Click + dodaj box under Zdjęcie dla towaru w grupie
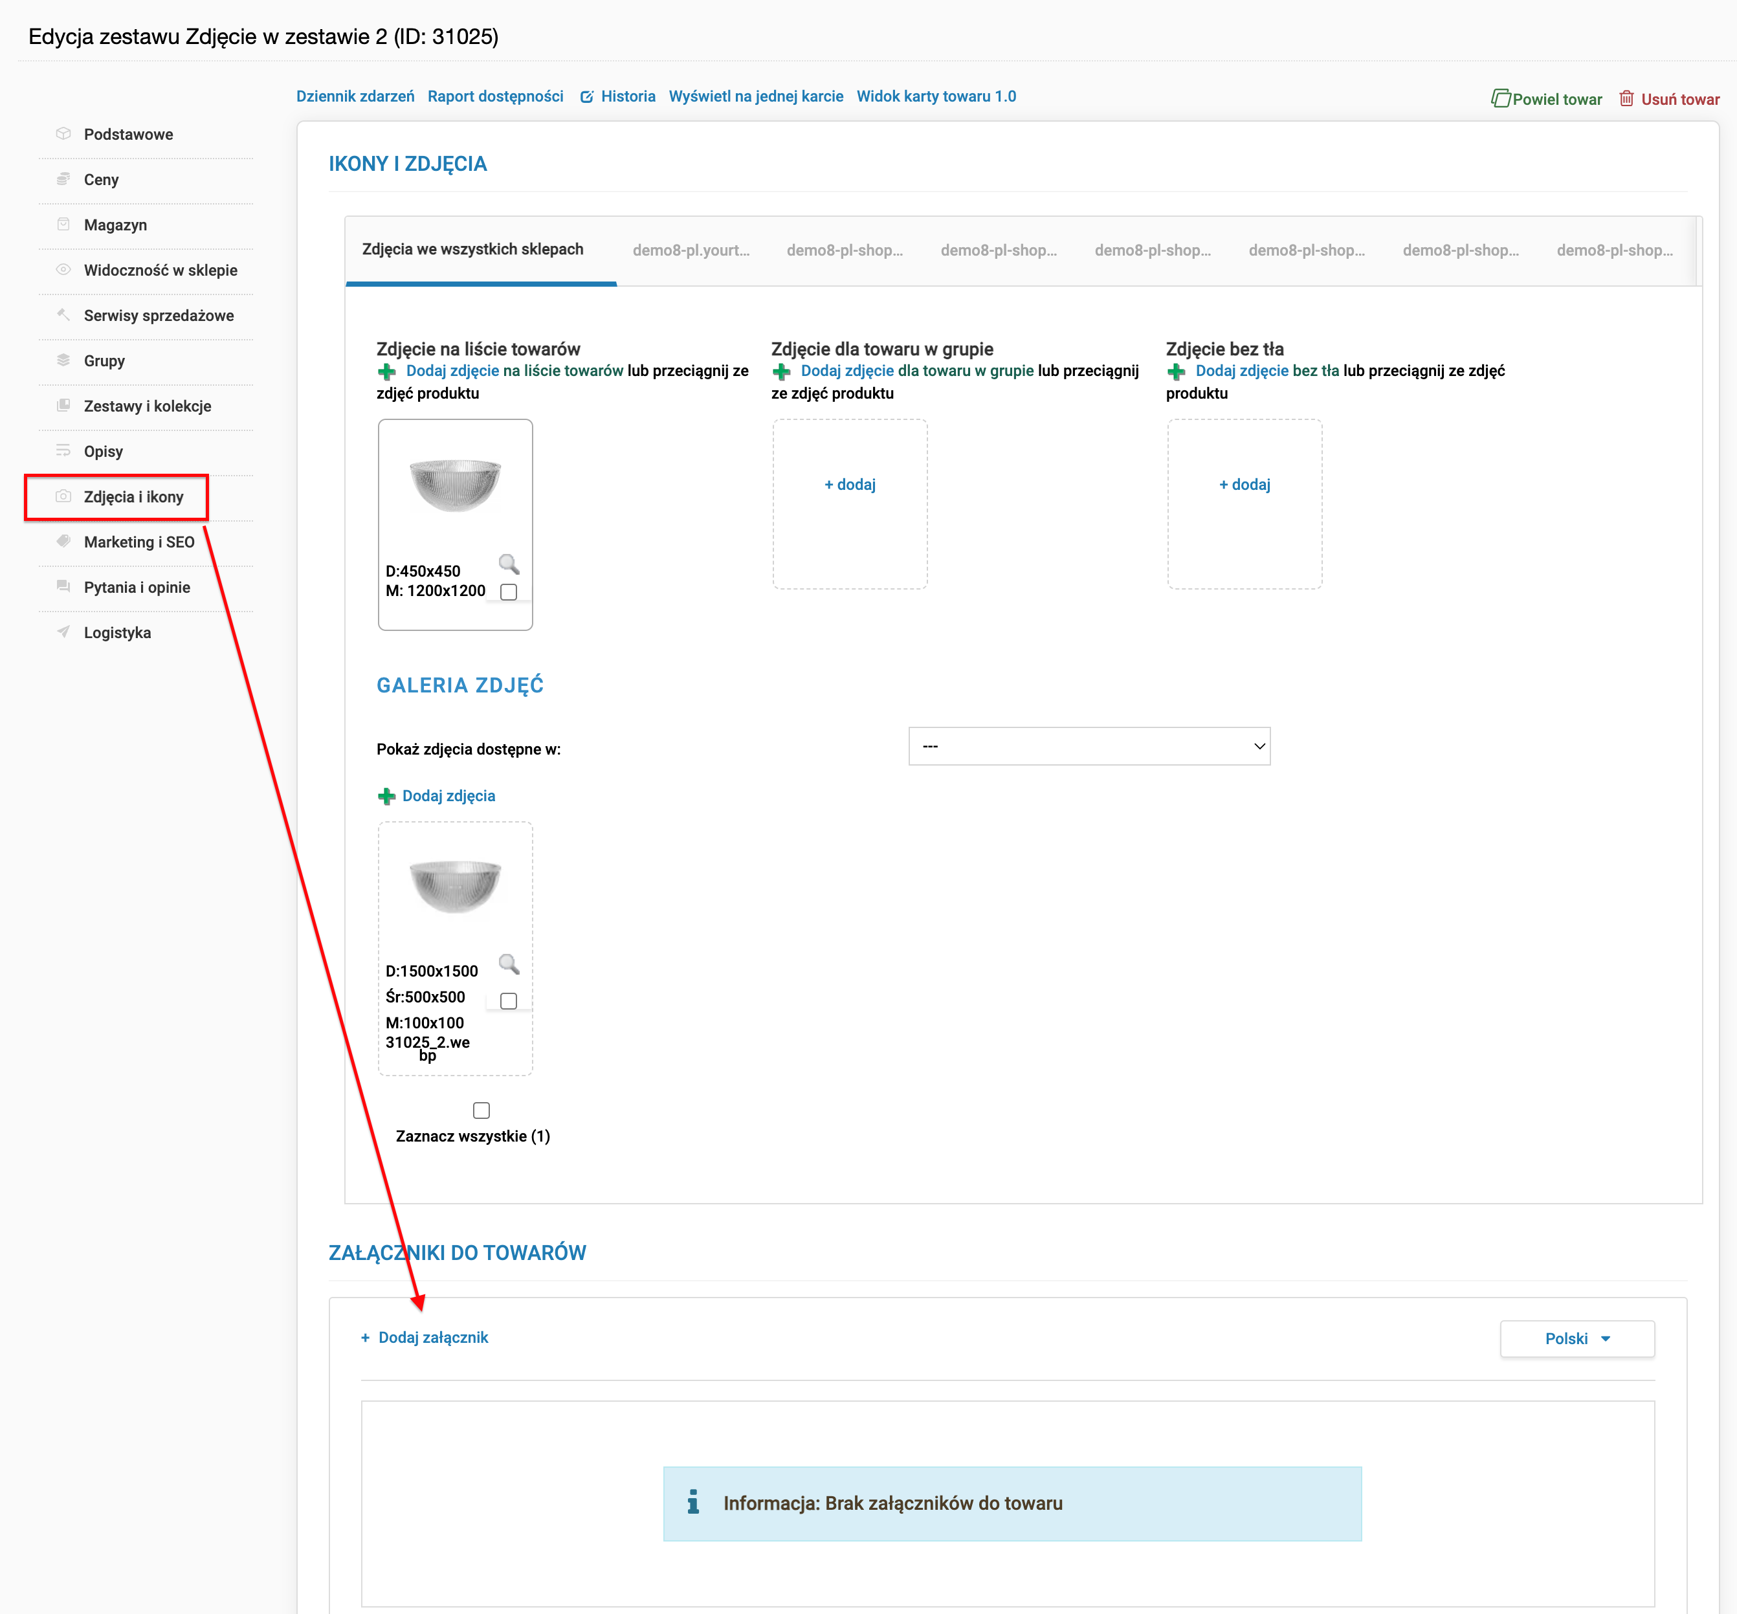Viewport: 1737px width, 1614px height. (x=850, y=504)
